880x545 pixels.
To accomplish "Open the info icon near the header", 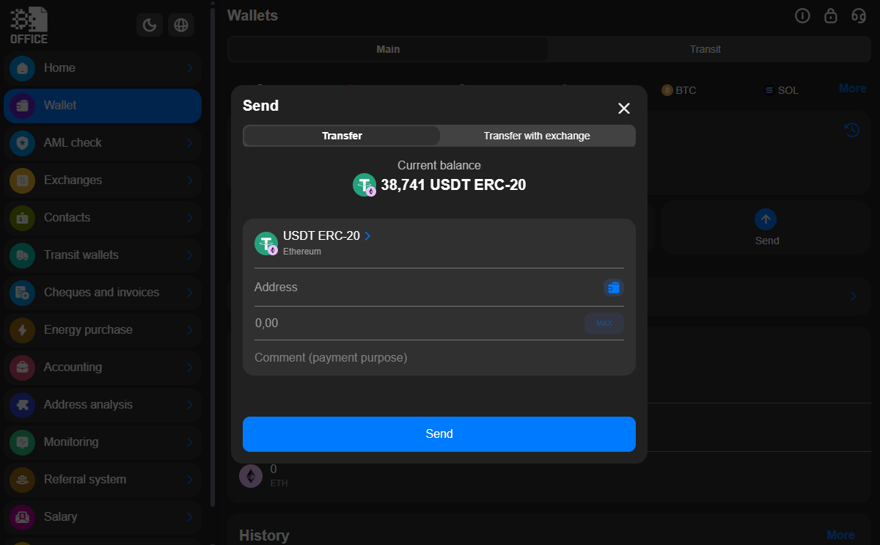I will [802, 15].
